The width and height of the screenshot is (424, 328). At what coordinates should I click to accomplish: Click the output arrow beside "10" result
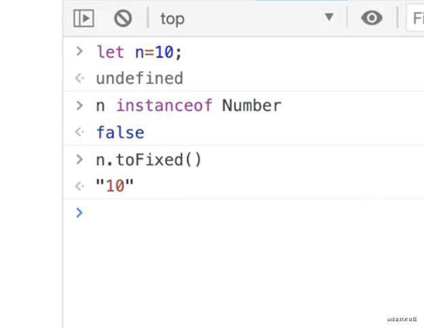79,186
